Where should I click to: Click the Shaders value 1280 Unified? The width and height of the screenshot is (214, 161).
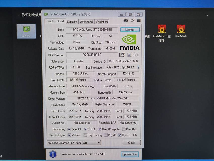point(80,74)
